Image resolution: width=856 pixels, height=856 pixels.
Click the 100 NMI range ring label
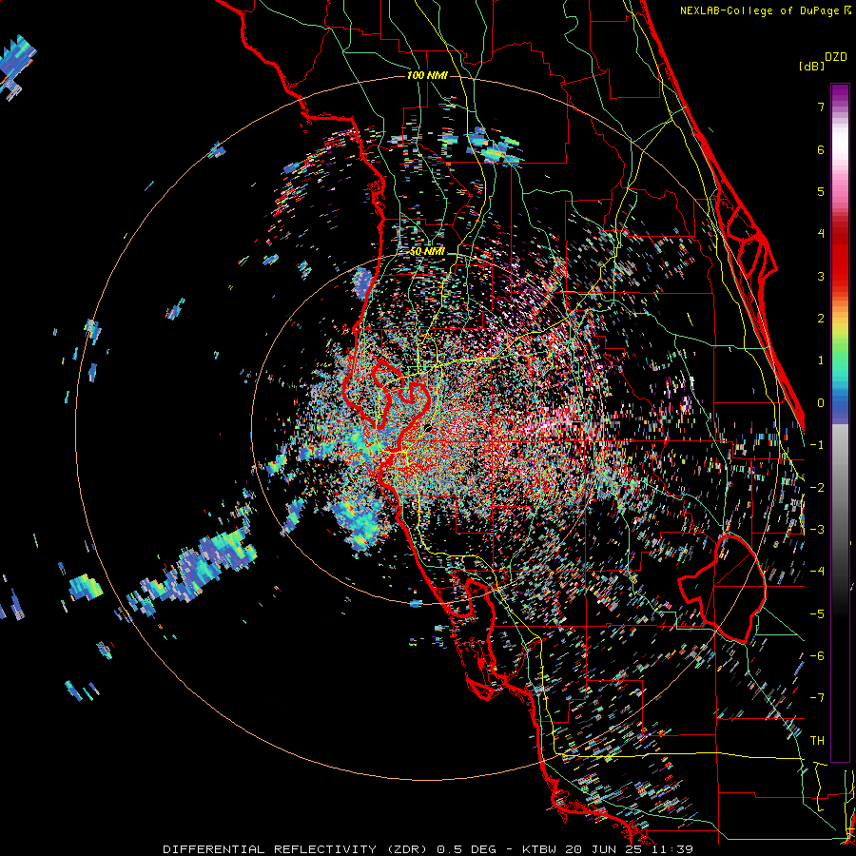click(427, 75)
